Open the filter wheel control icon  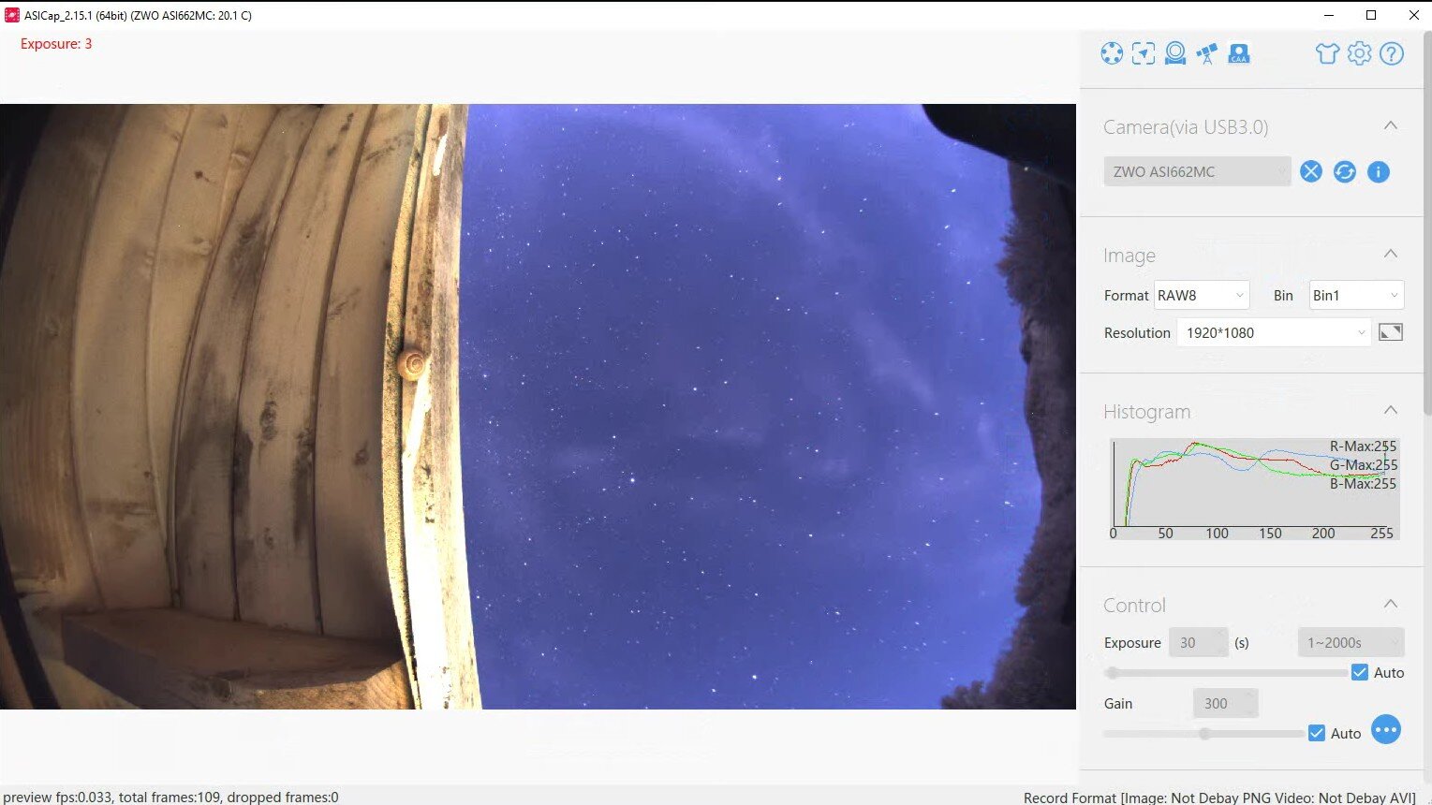pos(1112,53)
